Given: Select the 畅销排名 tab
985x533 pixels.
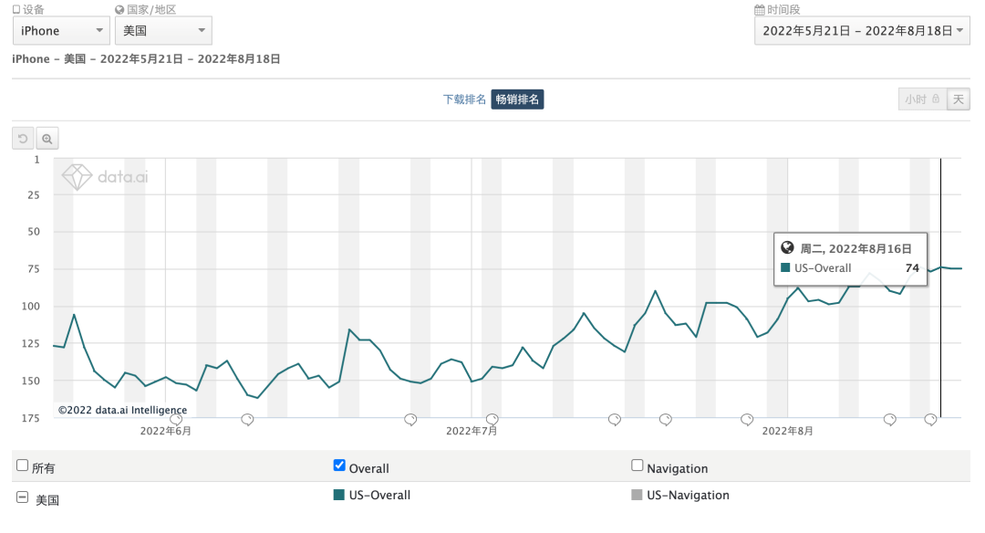Looking at the screenshot, I should point(517,99).
